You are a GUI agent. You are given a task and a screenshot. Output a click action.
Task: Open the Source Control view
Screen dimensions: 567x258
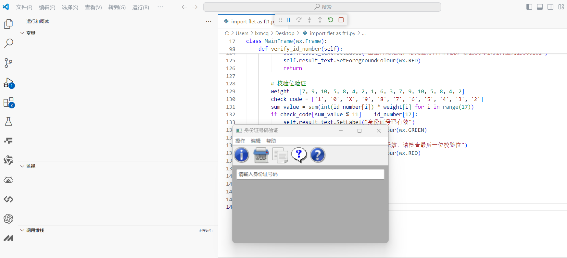(x=8, y=63)
